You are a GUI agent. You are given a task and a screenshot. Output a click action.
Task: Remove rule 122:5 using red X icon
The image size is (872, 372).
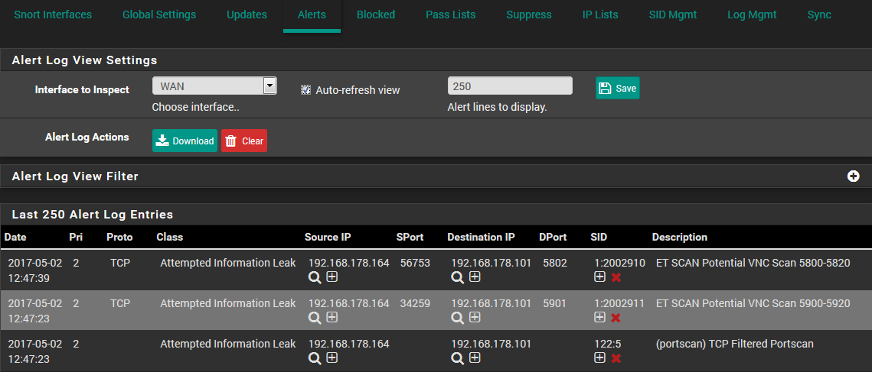coord(616,358)
